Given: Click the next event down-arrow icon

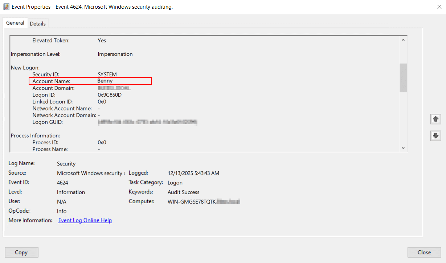Looking at the screenshot, I should pyautogui.click(x=435, y=135).
